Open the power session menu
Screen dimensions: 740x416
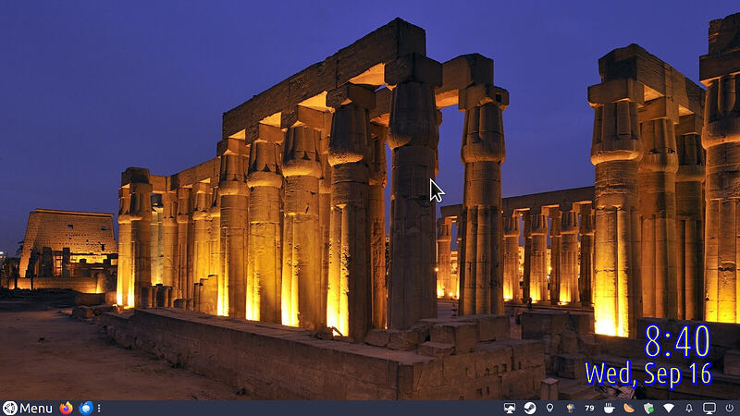pos(730,408)
